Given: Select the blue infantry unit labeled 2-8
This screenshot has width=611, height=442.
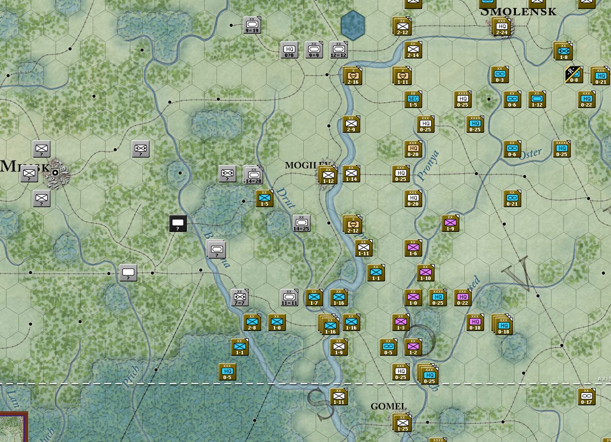Looking at the screenshot, I should pos(252,322).
